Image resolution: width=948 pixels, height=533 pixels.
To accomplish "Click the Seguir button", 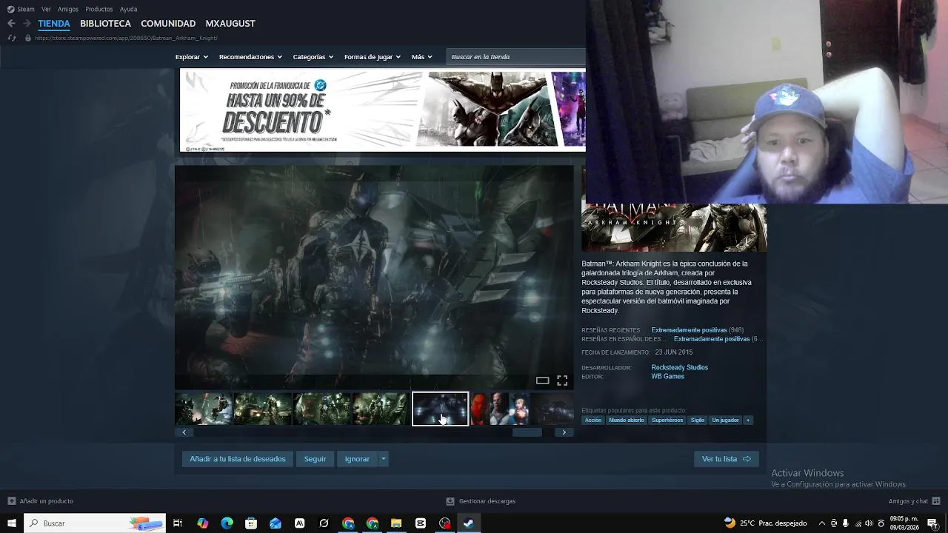I will (x=315, y=459).
